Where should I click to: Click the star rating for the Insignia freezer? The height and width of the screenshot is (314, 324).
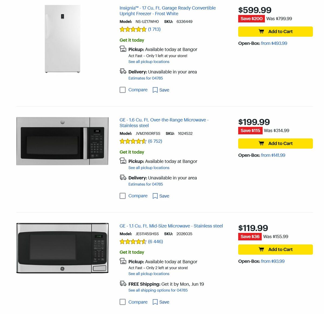[133, 29]
